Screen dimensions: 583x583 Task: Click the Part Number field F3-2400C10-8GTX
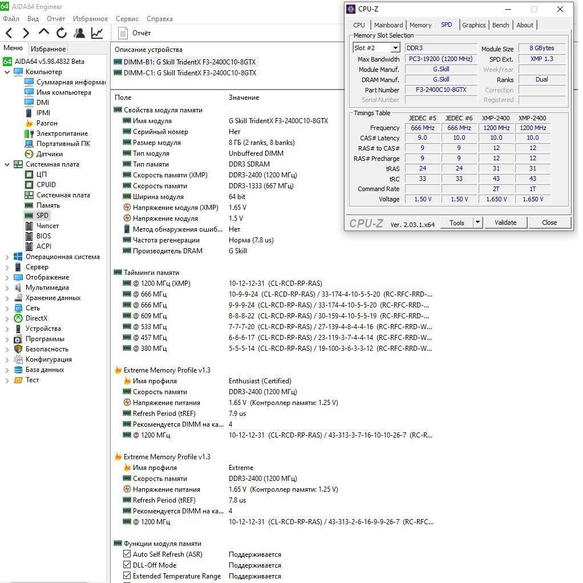(x=441, y=90)
